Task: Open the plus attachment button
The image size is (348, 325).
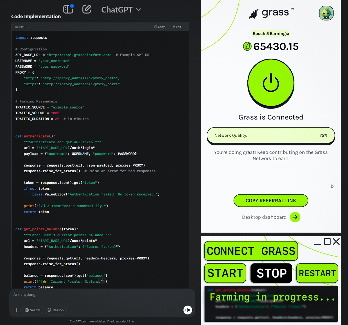Action: click(17, 310)
